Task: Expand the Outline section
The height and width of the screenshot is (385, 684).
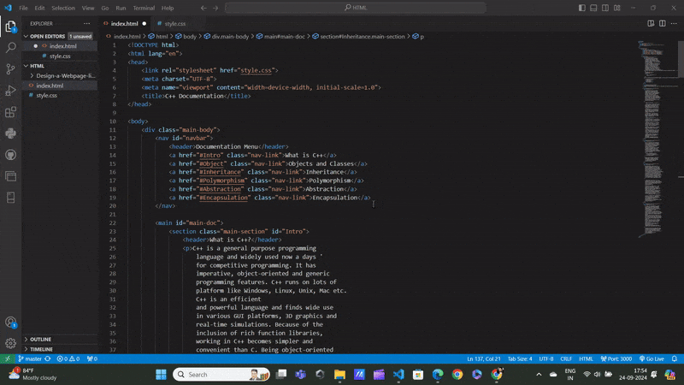Action: tap(38, 339)
